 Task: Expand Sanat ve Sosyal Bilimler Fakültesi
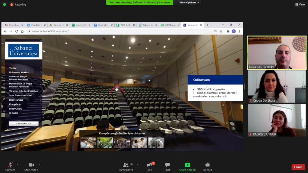pos(25,78)
